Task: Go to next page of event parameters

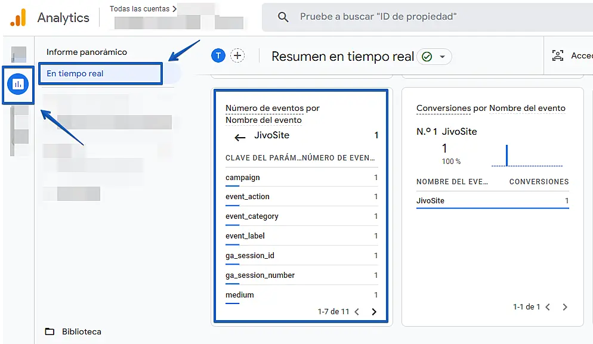Action: click(374, 311)
